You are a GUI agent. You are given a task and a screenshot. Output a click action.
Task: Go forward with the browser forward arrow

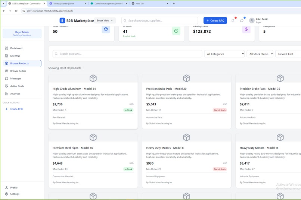[10, 11]
